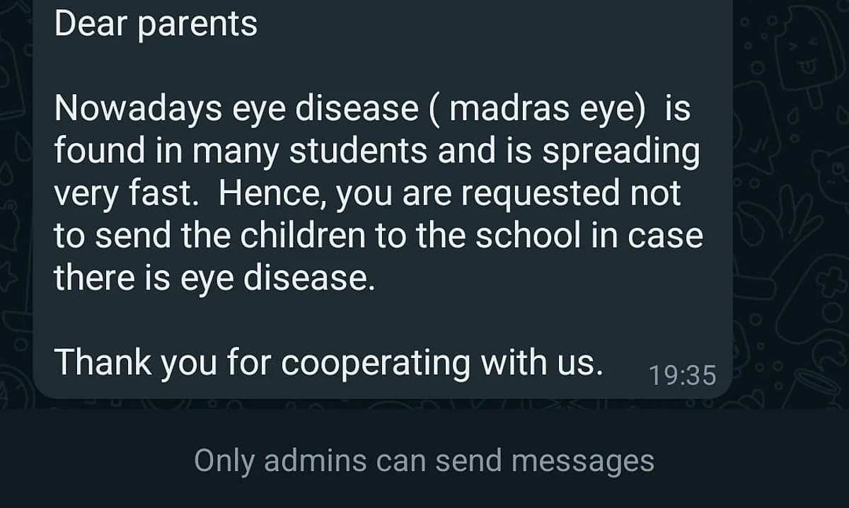Select the "Dear parents" greeting line
The width and height of the screenshot is (849, 508).
tap(156, 24)
